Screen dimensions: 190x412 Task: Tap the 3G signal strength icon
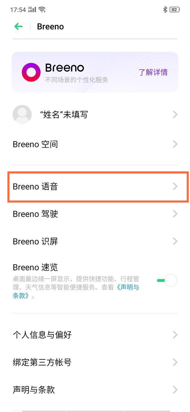[32, 10]
